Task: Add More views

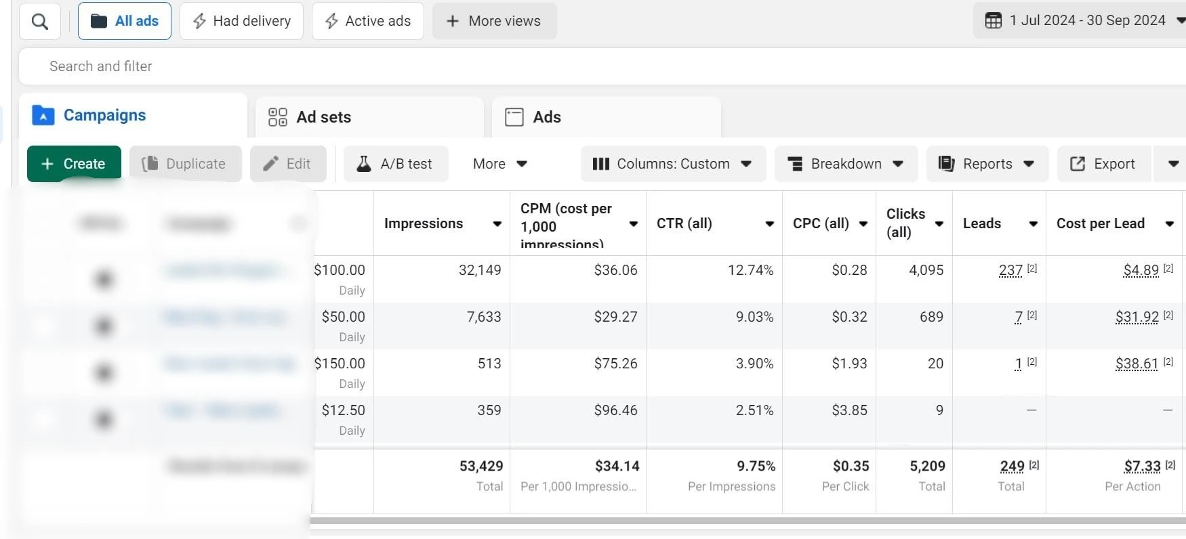Action: (x=494, y=21)
